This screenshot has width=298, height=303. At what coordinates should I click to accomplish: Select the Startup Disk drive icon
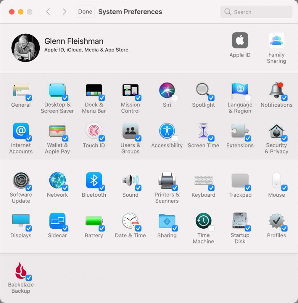click(240, 221)
